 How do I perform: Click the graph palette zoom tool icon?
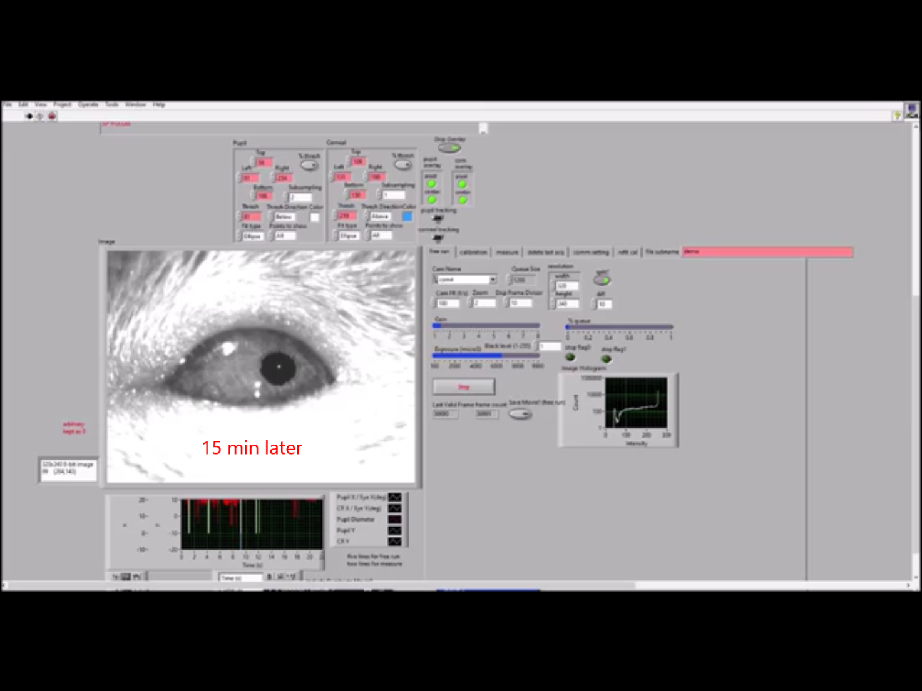tap(126, 577)
